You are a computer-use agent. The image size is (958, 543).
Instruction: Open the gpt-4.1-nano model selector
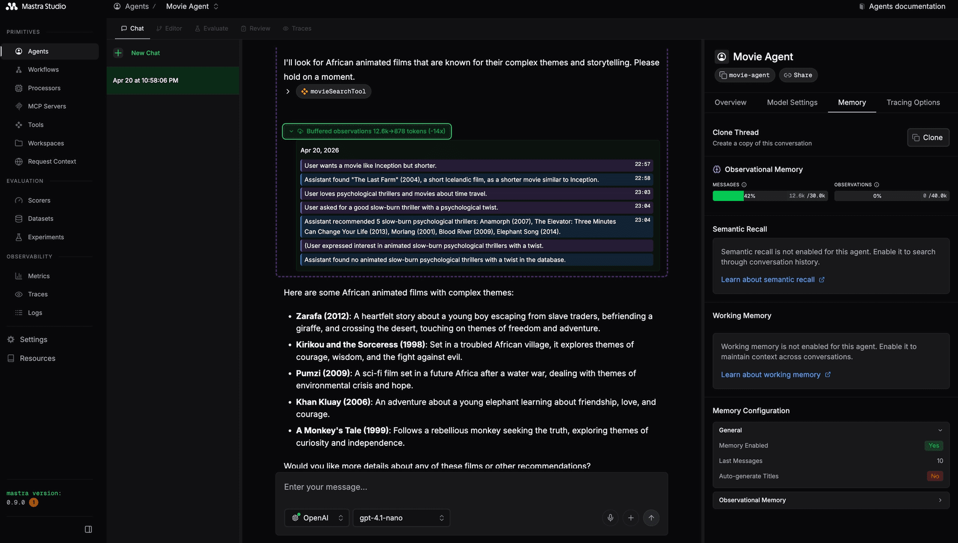point(401,518)
